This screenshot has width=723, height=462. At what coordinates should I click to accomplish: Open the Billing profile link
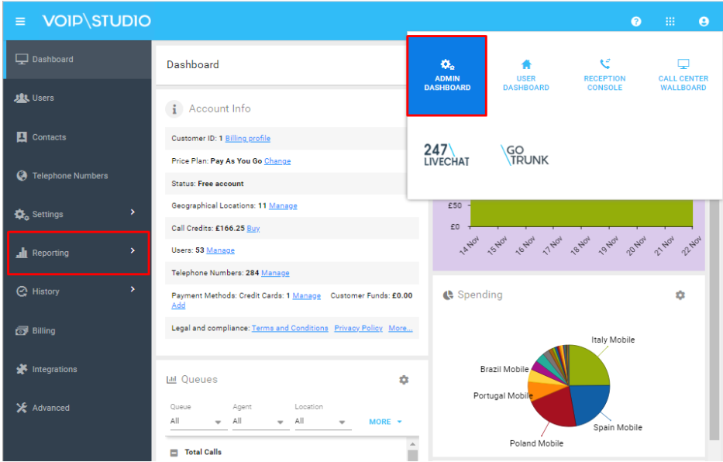[247, 139]
